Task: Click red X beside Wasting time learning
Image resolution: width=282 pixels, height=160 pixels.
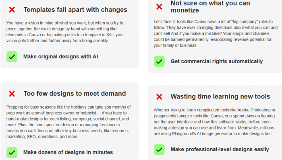Action: point(159,96)
